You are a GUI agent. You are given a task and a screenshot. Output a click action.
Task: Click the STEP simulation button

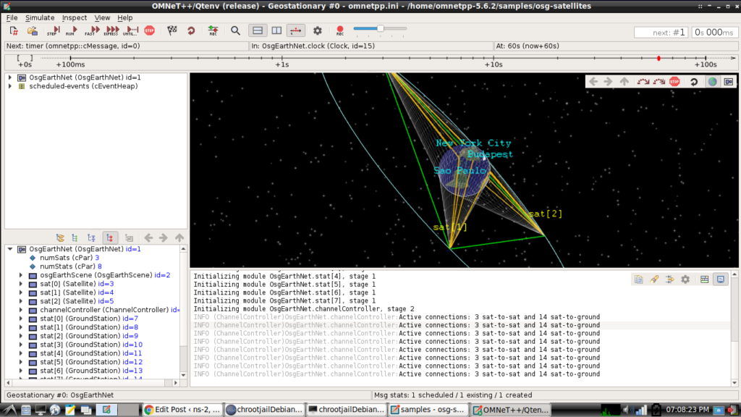(52, 31)
